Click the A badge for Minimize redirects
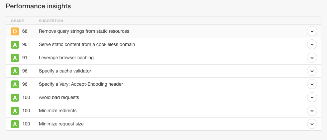This screenshot has height=140, width=327. click(15, 111)
